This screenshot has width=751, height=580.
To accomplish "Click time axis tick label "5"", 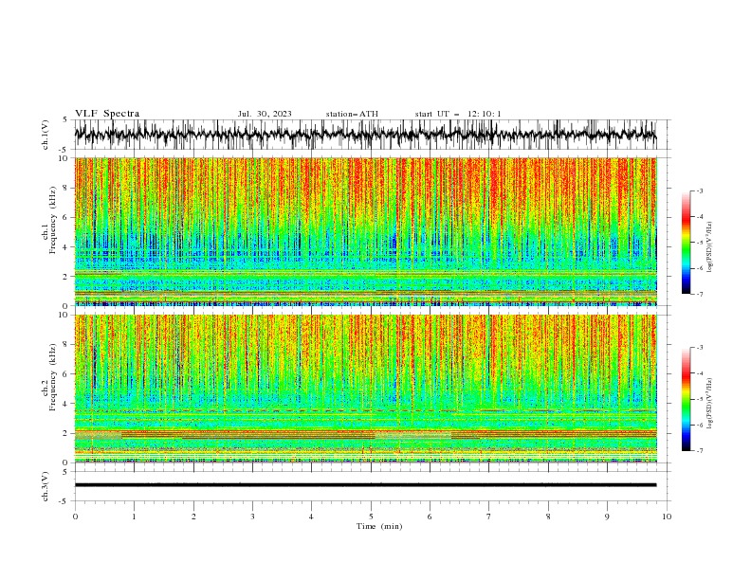I will pos(371,517).
